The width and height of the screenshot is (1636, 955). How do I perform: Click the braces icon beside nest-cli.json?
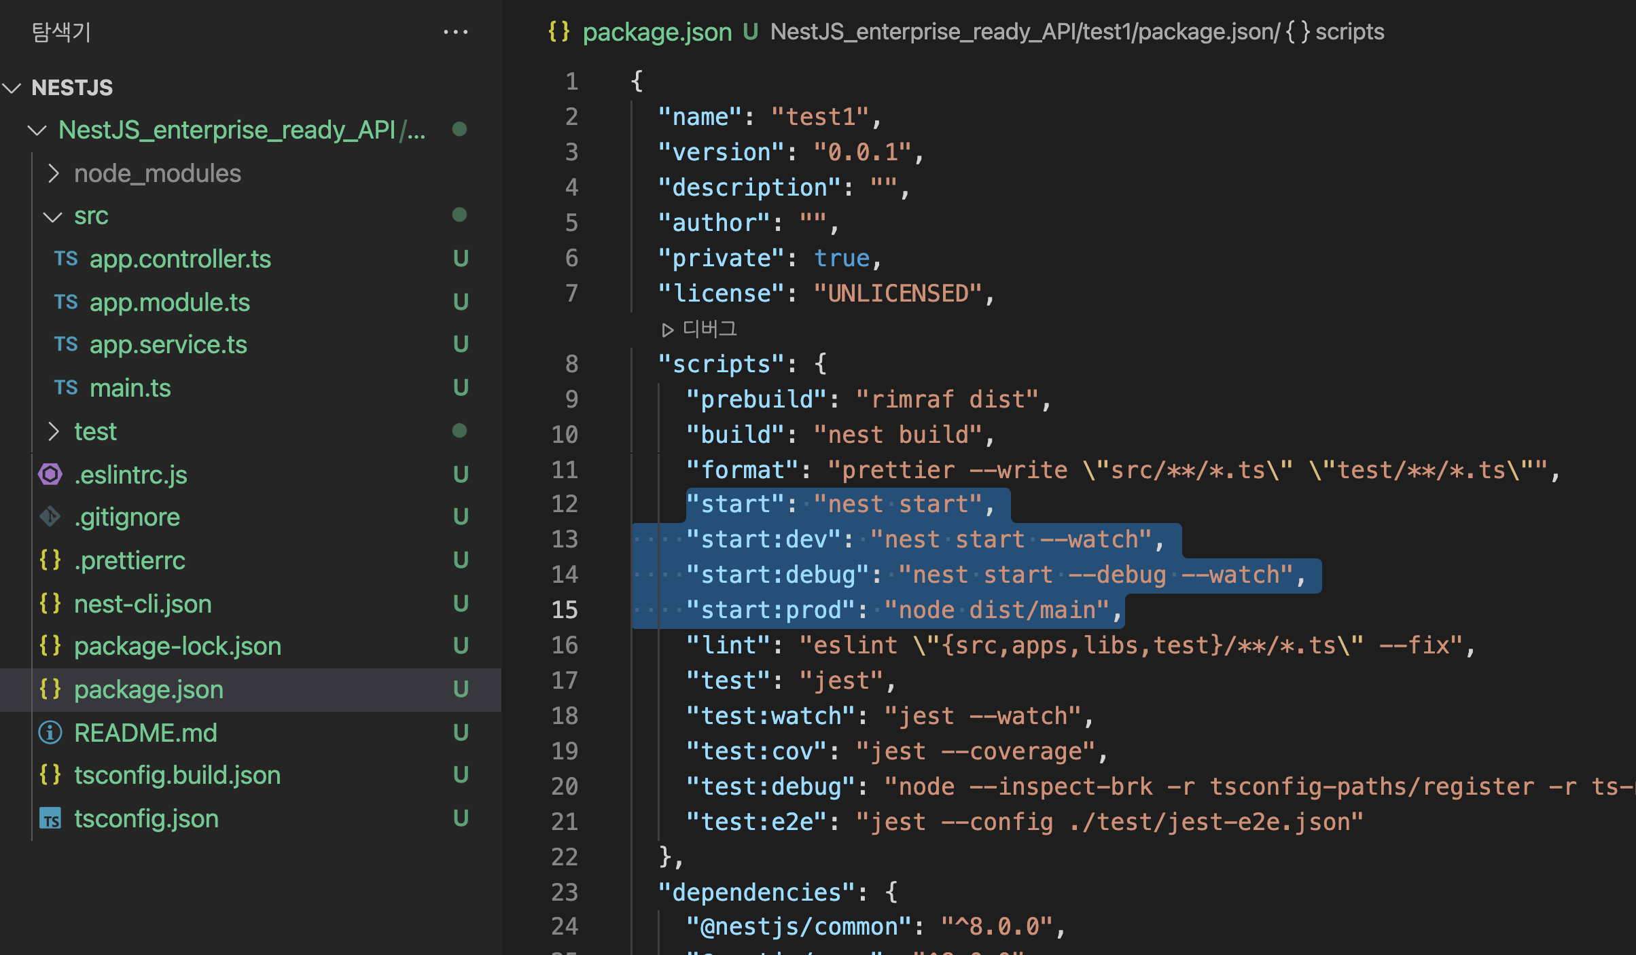(50, 603)
